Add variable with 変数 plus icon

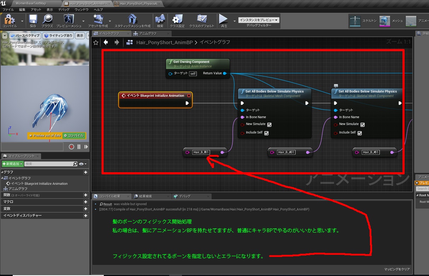pos(86,209)
